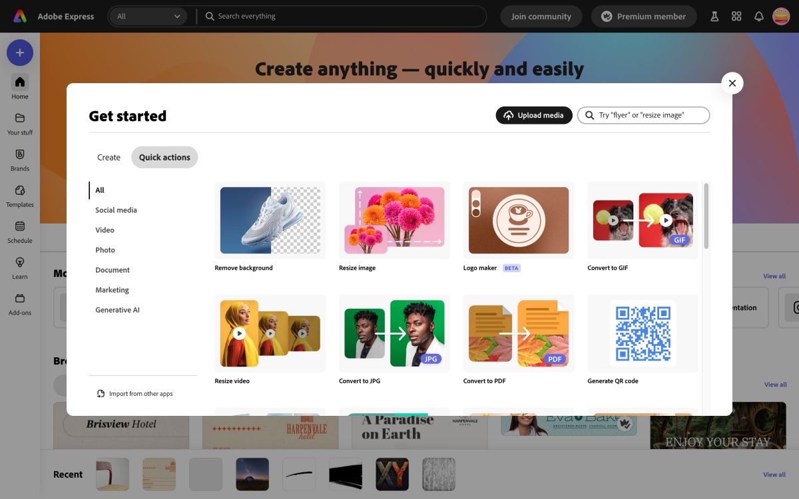Open the Schedule sidebar icon

[x=19, y=229]
